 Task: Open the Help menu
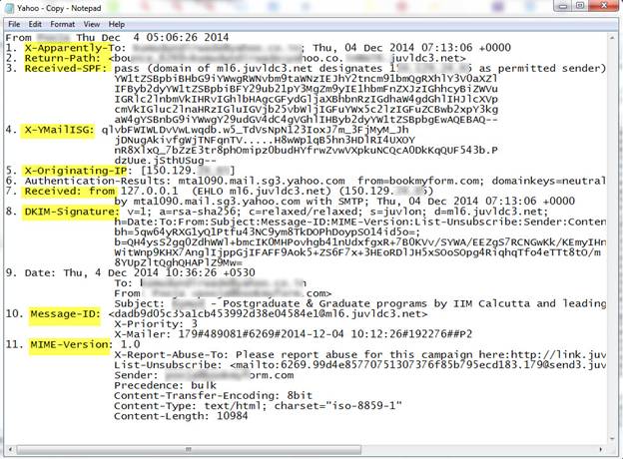tap(117, 24)
